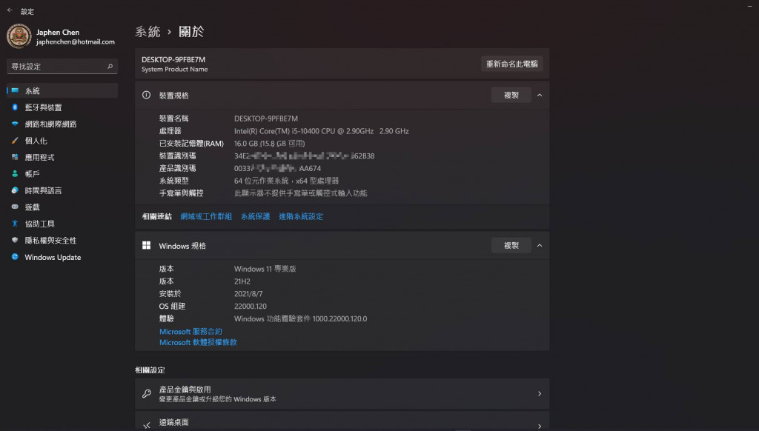The width and height of the screenshot is (759, 431).
Task: Click OS build 22000.120 value
Action: (251, 306)
